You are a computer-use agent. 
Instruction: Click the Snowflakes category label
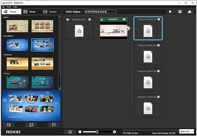8,36
